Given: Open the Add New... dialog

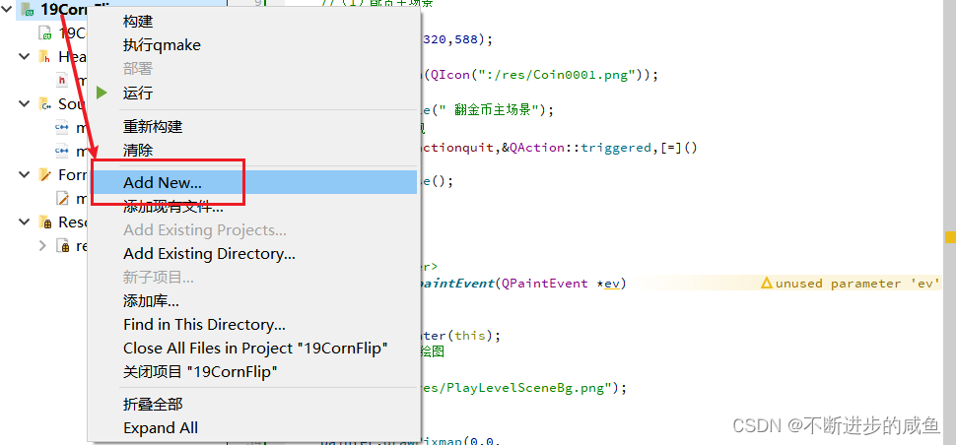Looking at the screenshot, I should coord(254,182).
